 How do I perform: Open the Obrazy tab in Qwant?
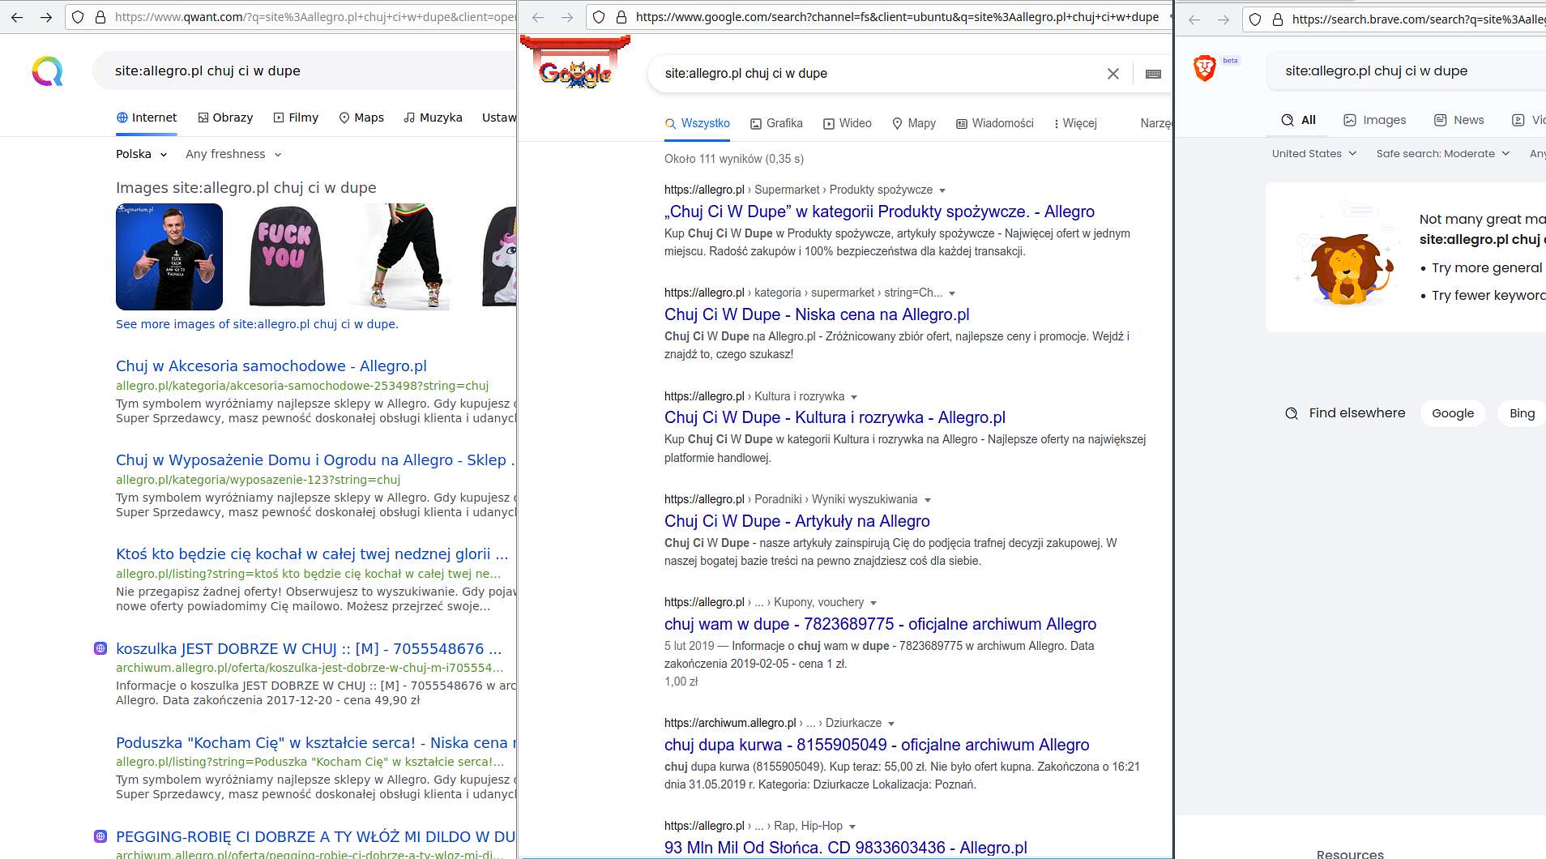click(x=225, y=118)
